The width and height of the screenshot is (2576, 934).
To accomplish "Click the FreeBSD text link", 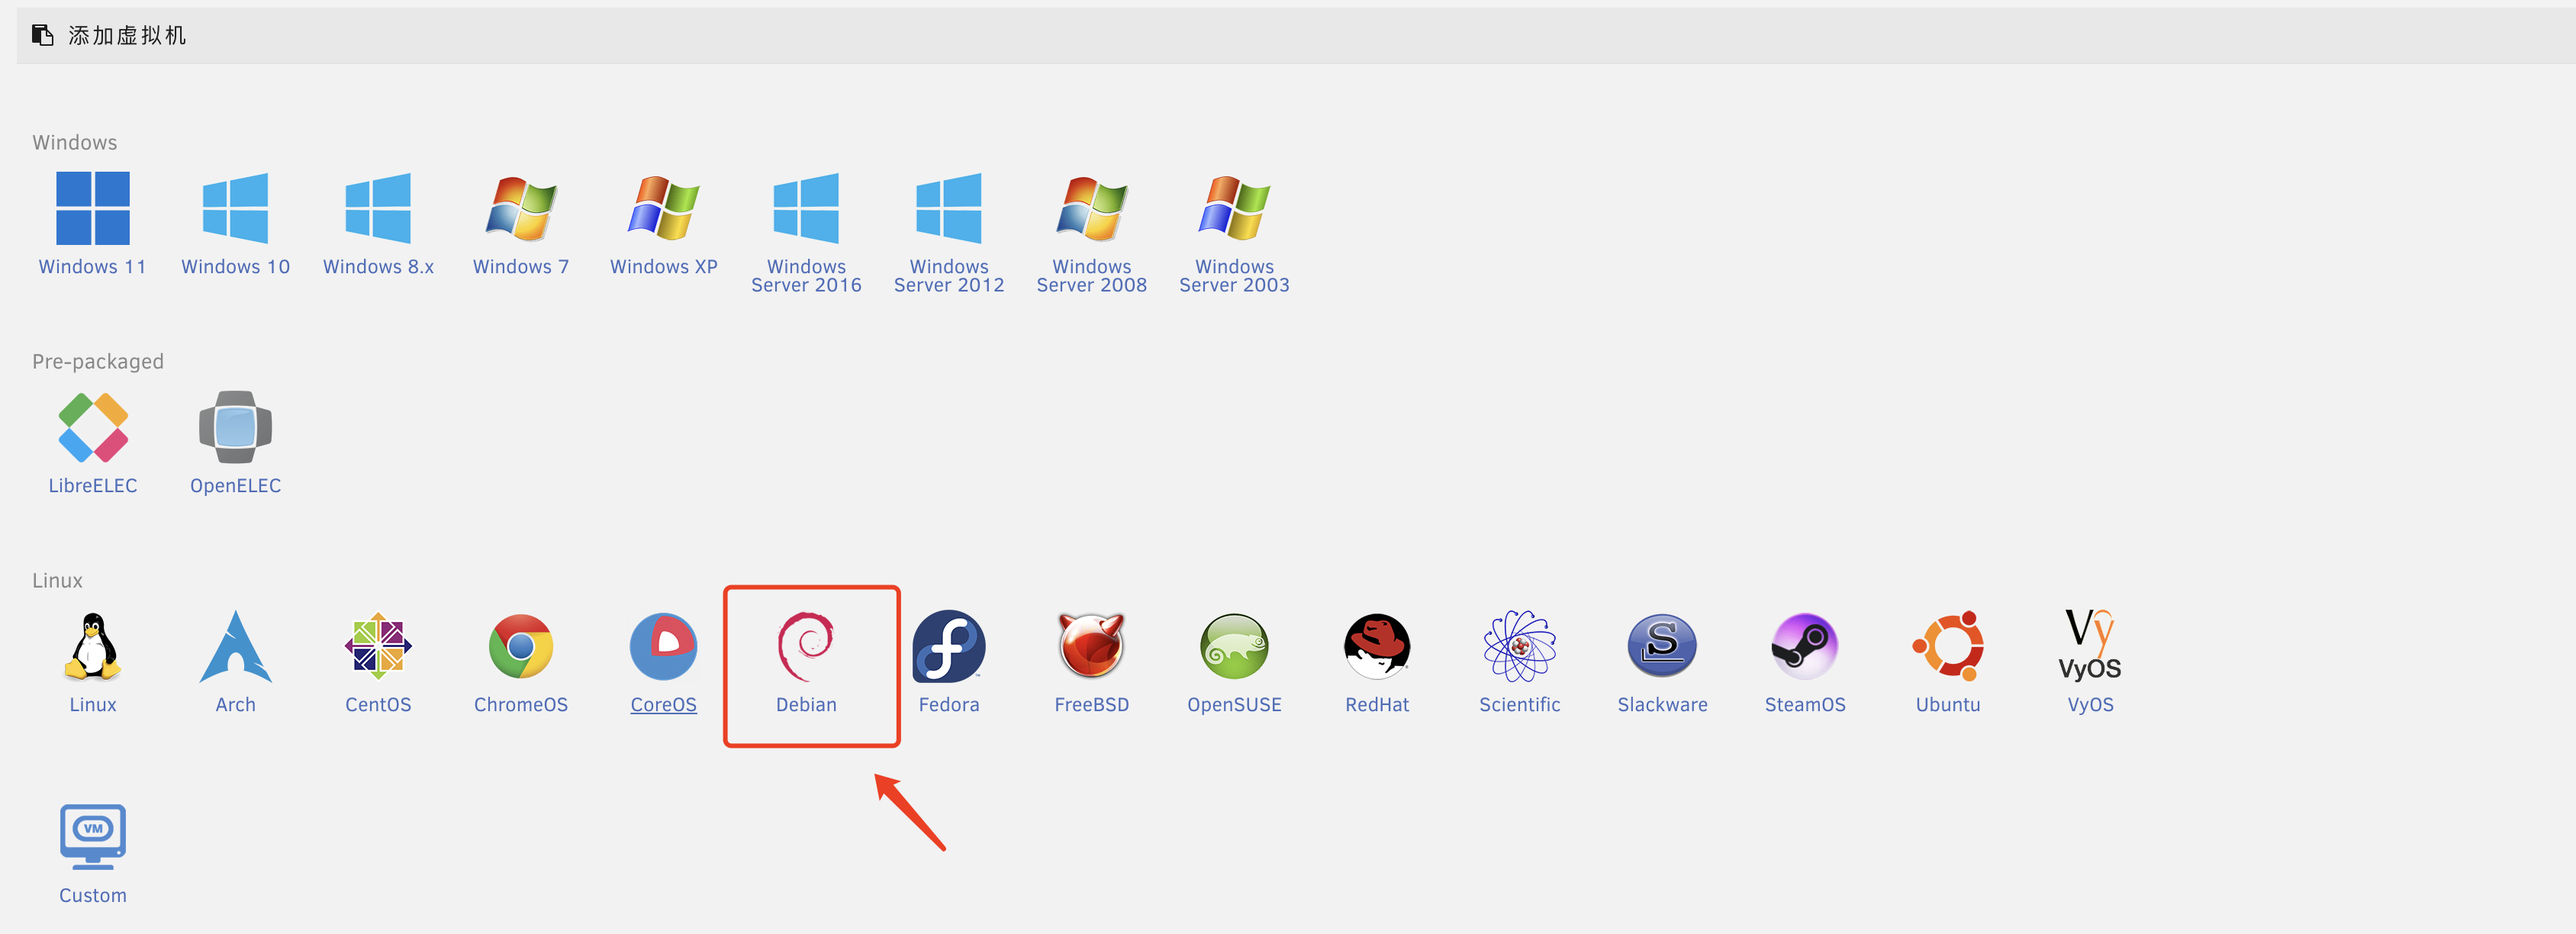I will tap(1092, 705).
